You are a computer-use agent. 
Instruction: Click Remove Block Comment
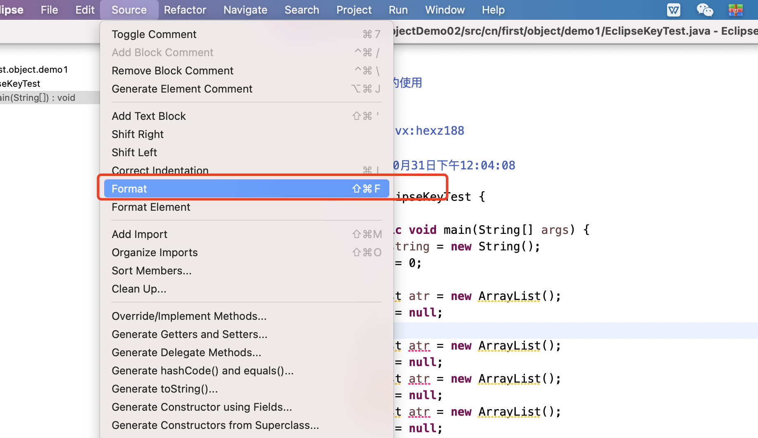click(x=172, y=71)
